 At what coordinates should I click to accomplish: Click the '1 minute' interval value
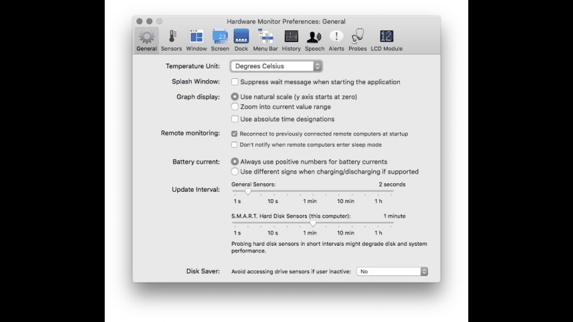pos(395,216)
